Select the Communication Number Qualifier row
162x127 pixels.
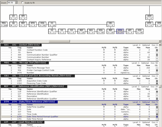click(80, 55)
